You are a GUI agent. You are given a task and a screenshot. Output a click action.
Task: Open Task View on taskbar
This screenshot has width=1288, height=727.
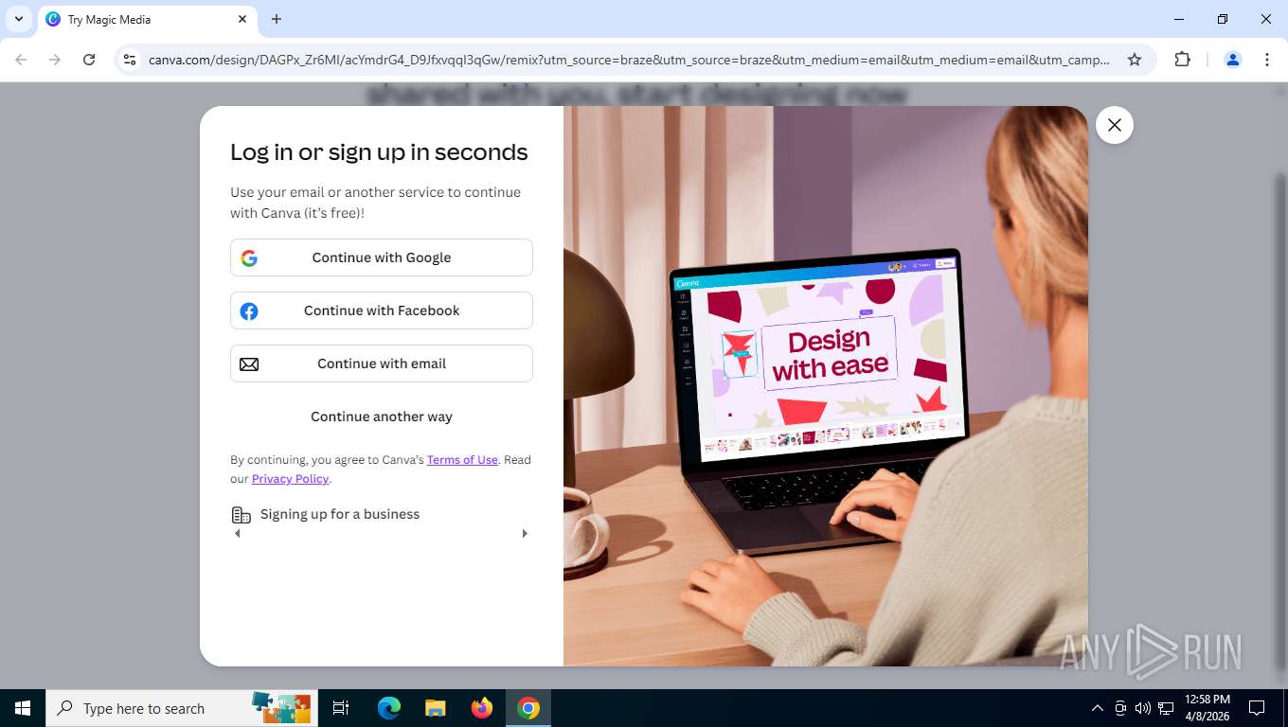point(341,708)
